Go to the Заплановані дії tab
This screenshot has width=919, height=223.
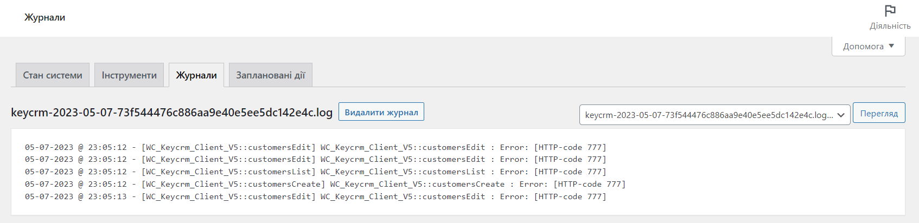coord(271,75)
